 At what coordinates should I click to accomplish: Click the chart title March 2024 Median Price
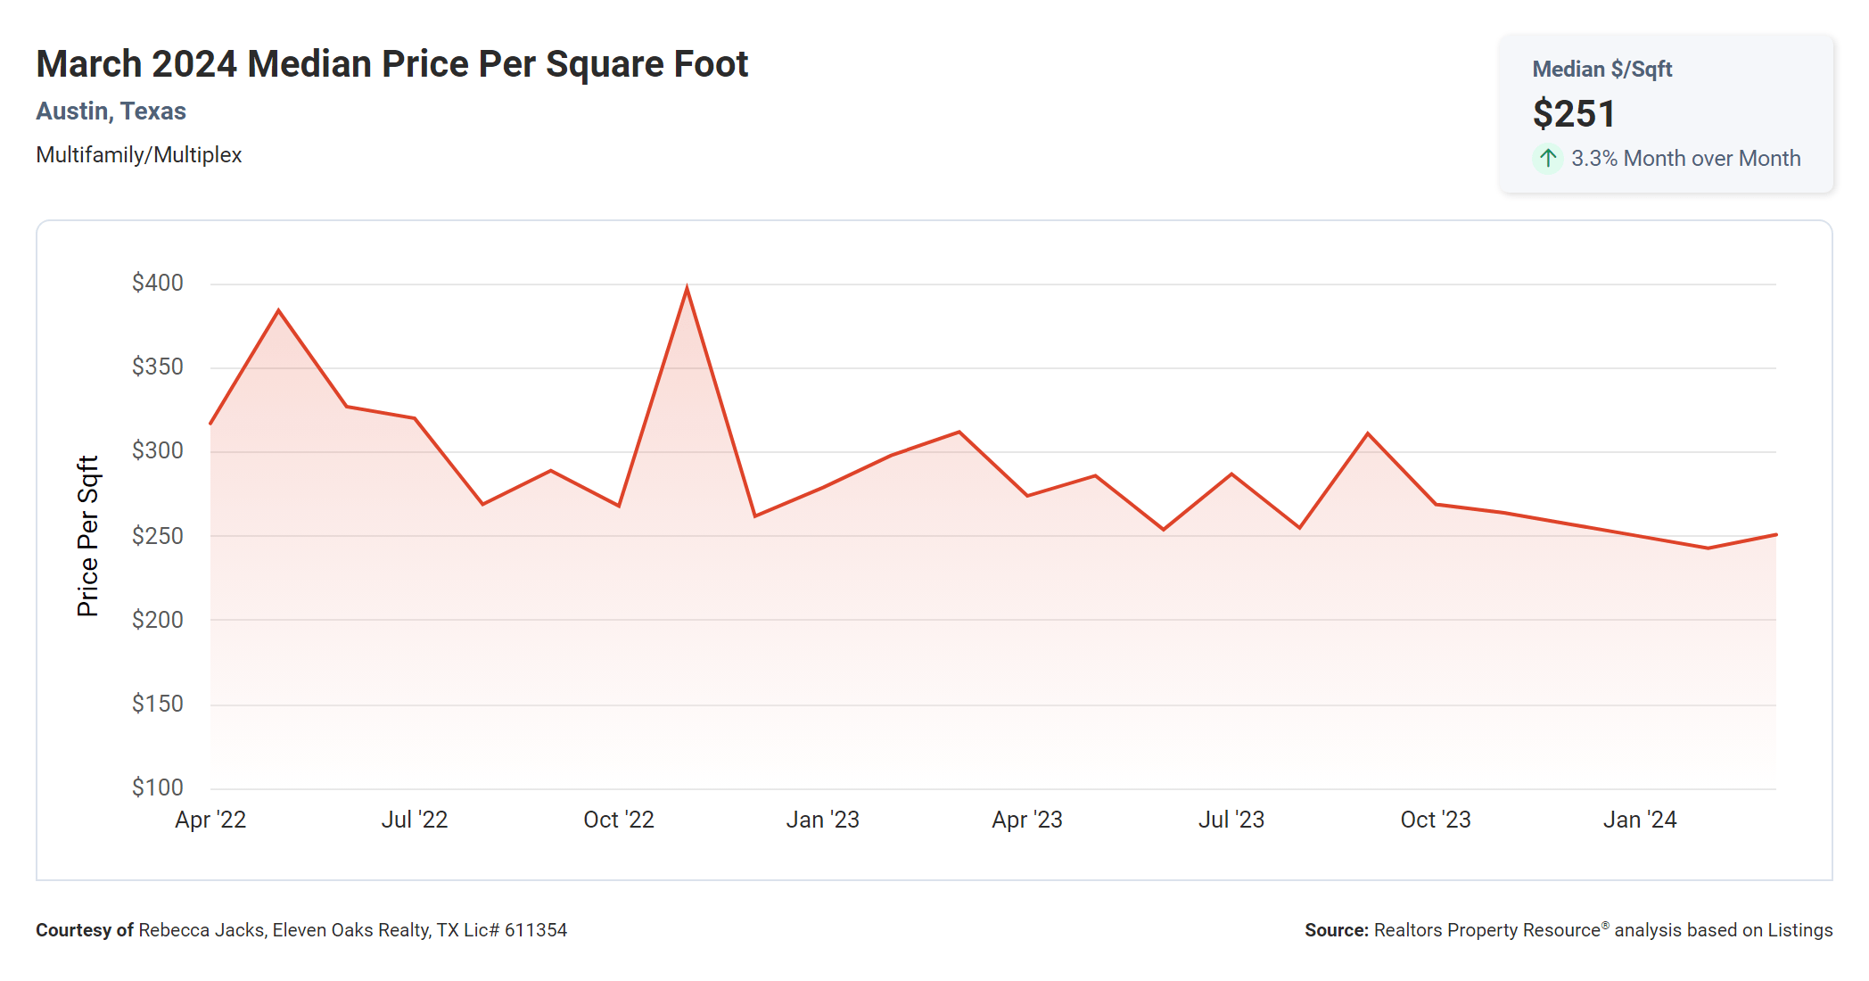pyautogui.click(x=391, y=64)
